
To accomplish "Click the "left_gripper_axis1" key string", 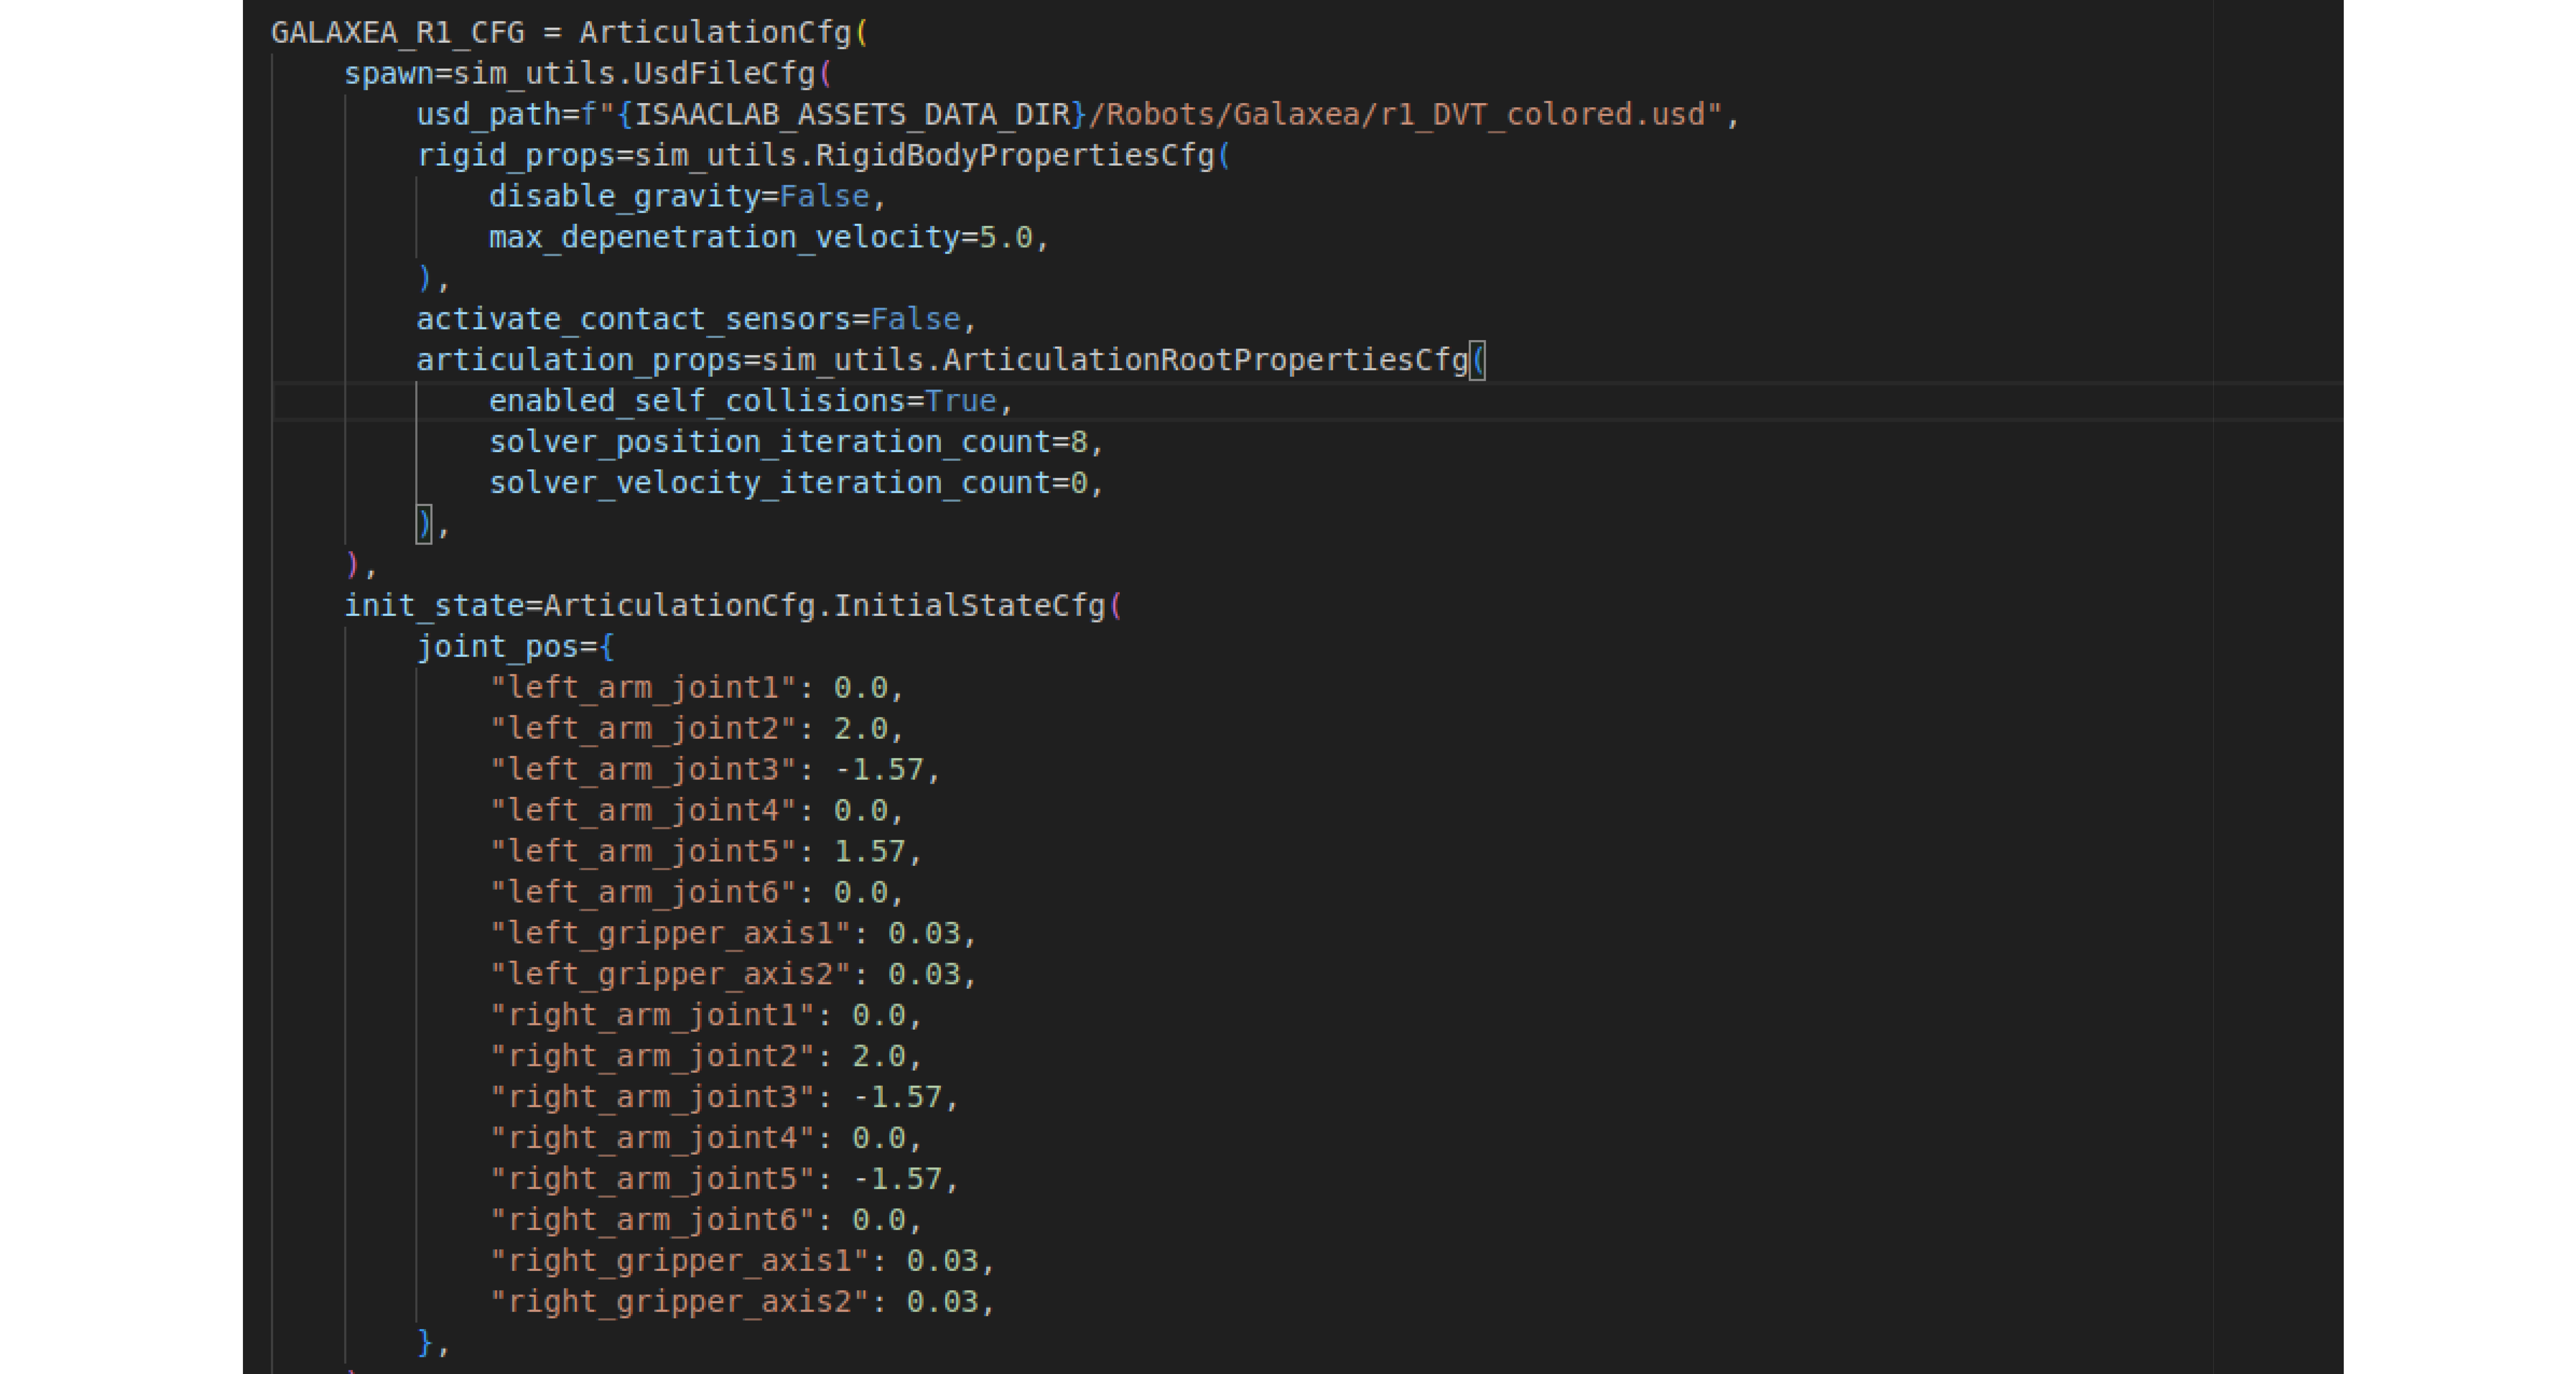I will click(670, 934).
